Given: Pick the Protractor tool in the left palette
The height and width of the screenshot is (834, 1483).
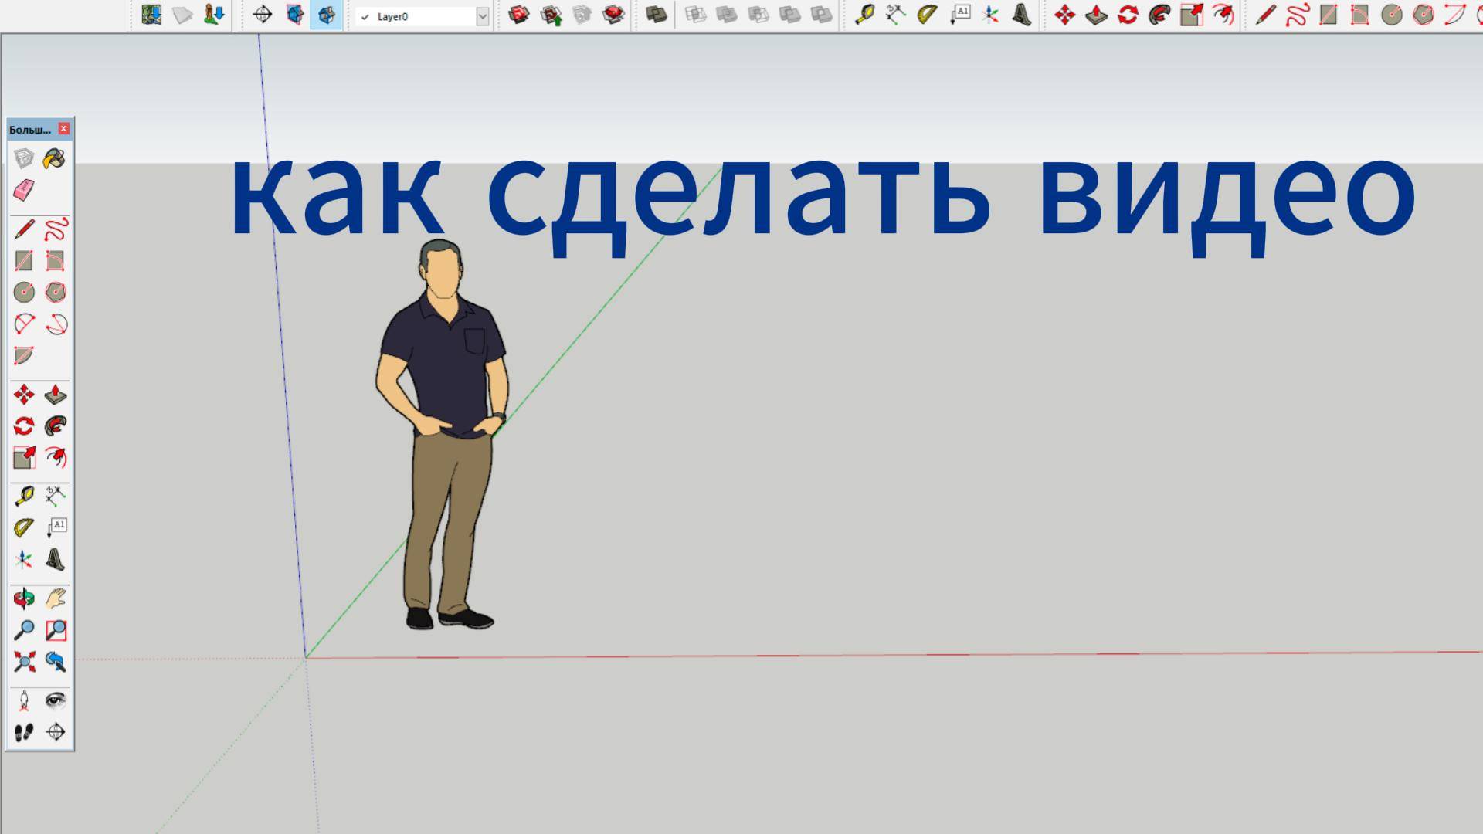Looking at the screenshot, I should click(x=24, y=528).
